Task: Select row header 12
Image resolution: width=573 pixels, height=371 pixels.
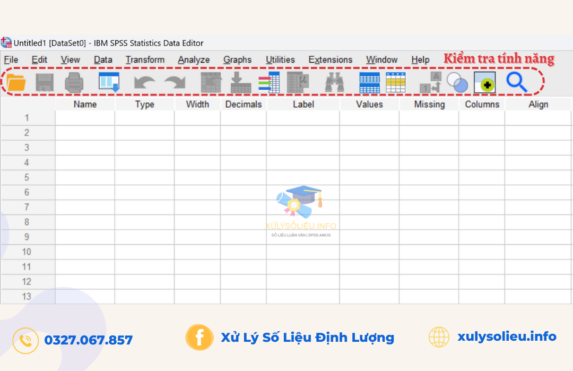Action: pos(28,282)
